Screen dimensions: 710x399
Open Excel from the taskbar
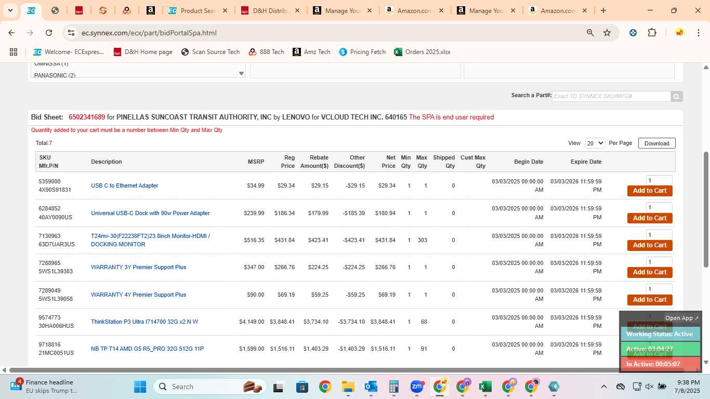coord(485,387)
